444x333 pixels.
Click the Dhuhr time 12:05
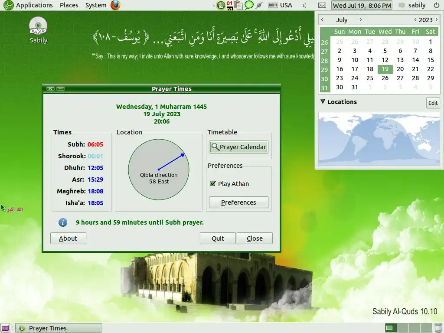[95, 168]
